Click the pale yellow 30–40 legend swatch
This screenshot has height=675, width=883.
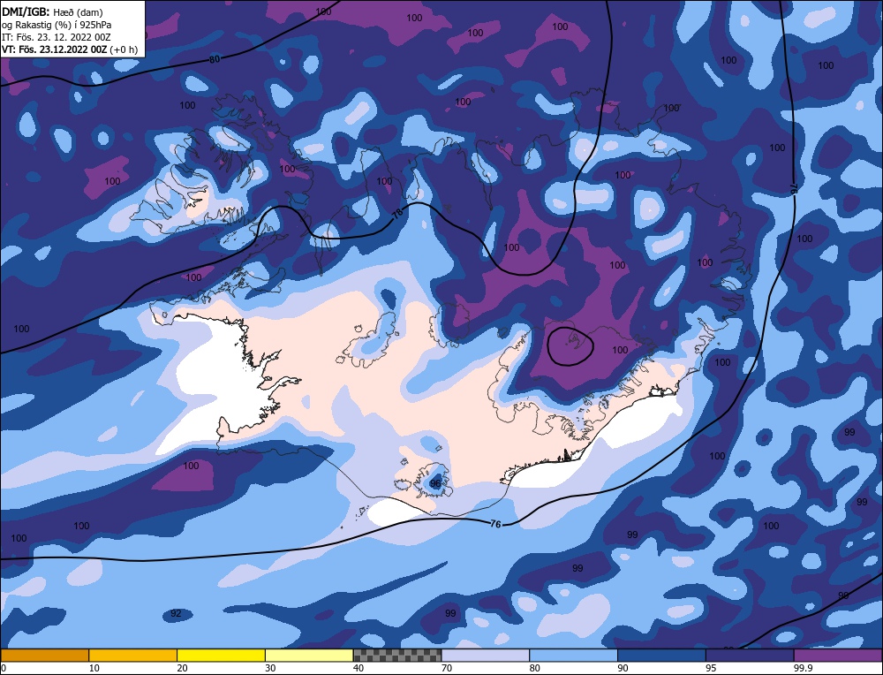pyautogui.click(x=309, y=656)
